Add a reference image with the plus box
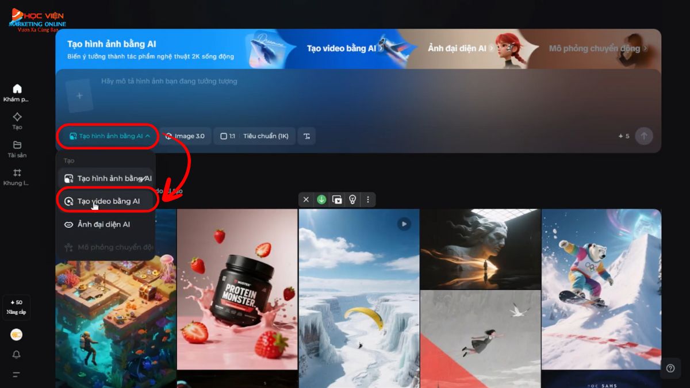Screen dimensions: 690x388 click(79, 95)
